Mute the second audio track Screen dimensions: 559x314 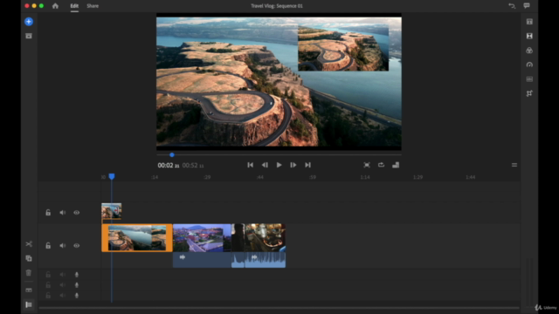(62, 285)
